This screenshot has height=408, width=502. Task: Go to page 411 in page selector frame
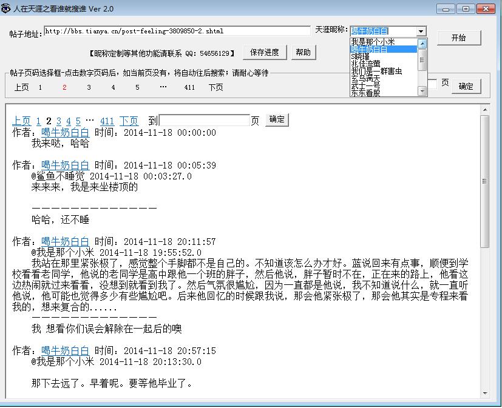[189, 87]
